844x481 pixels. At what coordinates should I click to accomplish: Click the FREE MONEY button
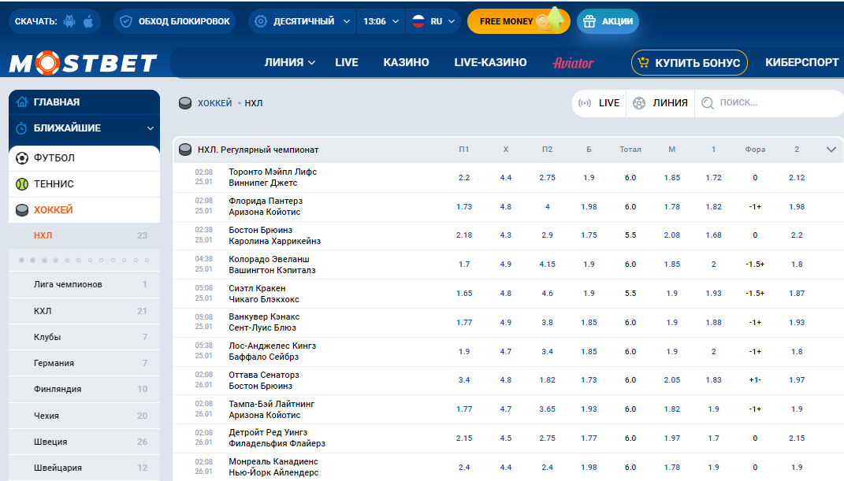click(519, 21)
